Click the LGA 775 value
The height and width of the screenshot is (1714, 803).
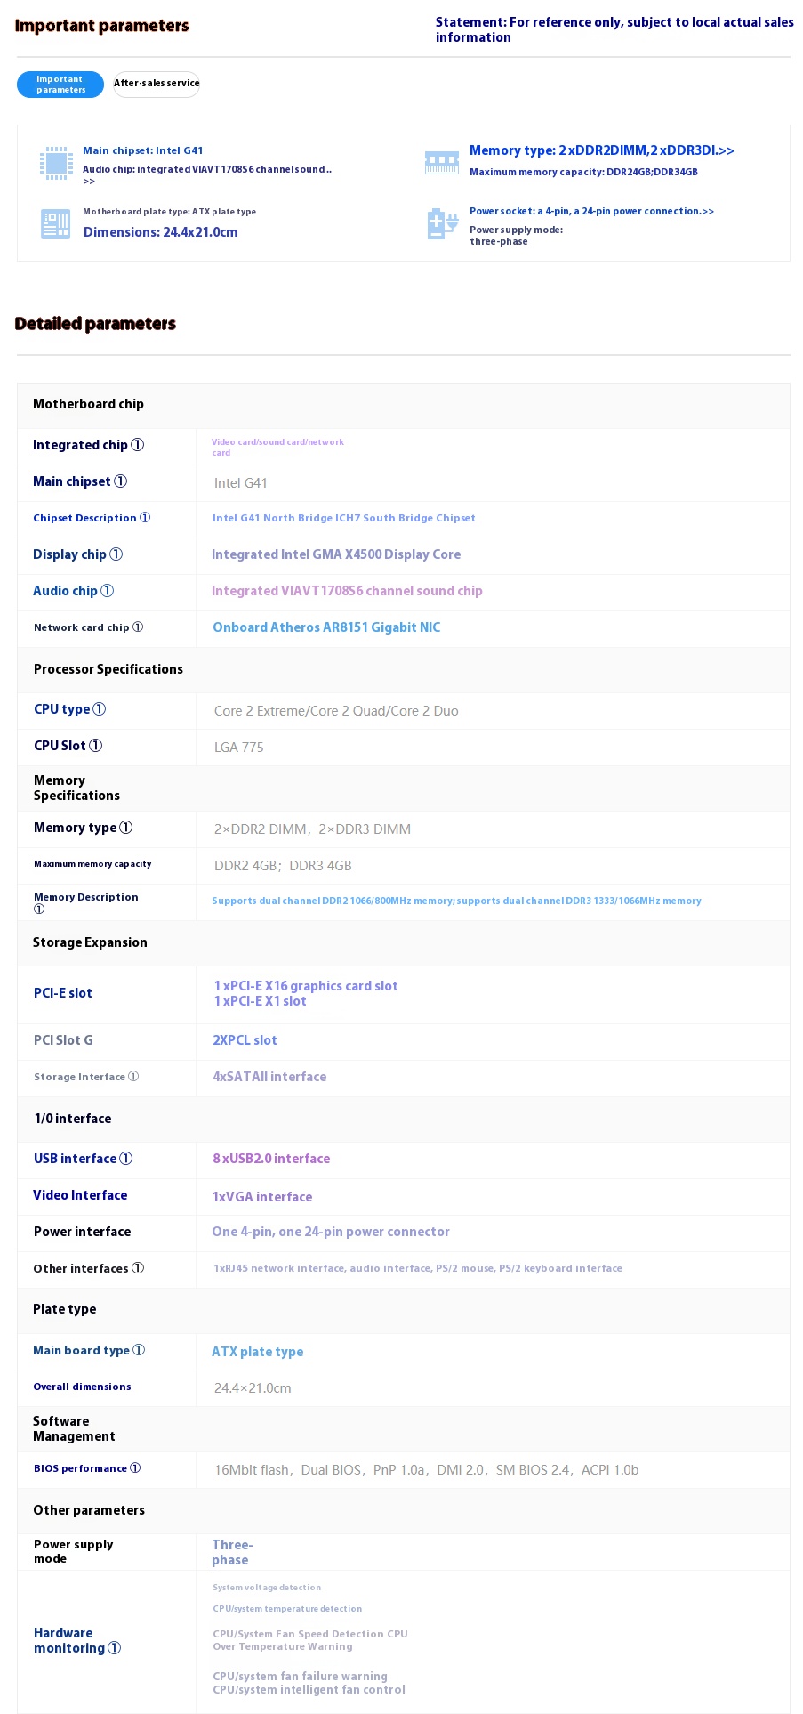(x=239, y=748)
